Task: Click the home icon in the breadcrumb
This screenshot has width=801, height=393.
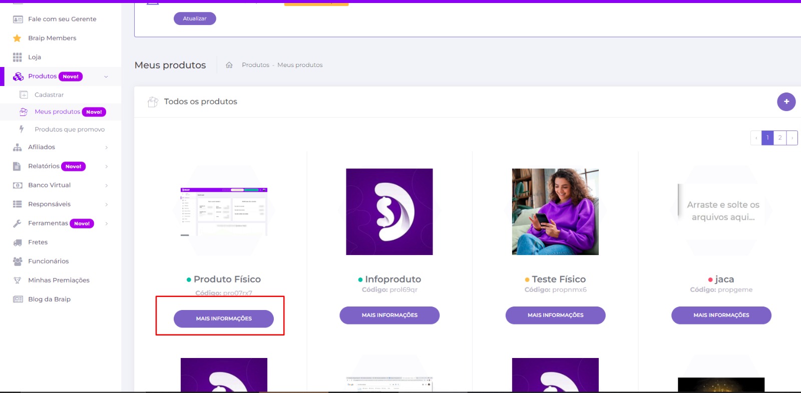Action: pos(229,65)
